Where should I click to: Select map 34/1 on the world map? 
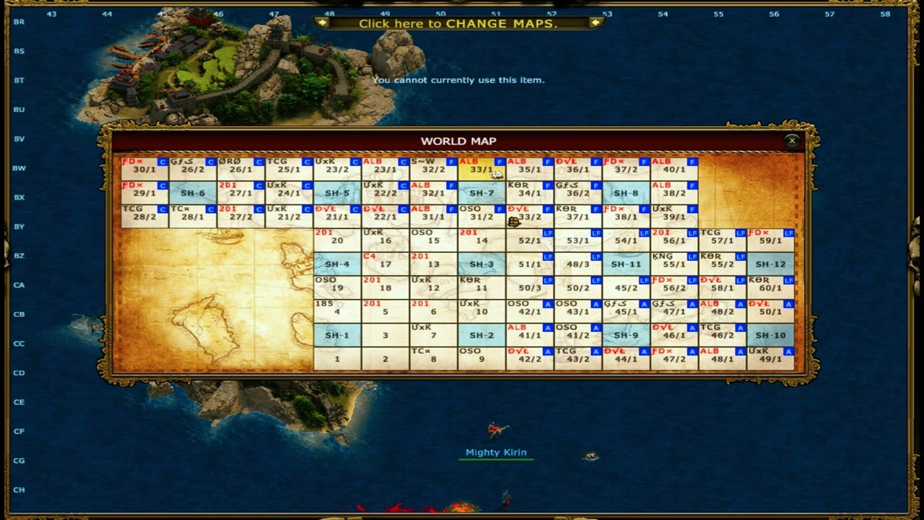pos(530,193)
